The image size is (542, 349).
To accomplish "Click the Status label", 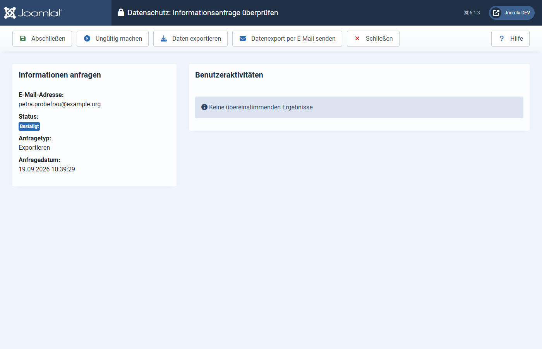I will (29, 116).
